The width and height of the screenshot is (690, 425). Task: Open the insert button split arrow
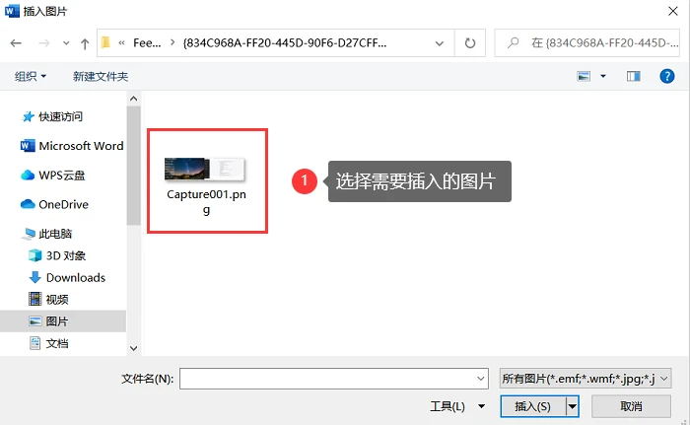click(572, 406)
